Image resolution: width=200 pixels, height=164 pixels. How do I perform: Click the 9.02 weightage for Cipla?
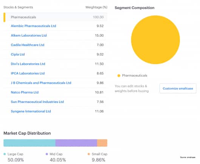(x=100, y=54)
